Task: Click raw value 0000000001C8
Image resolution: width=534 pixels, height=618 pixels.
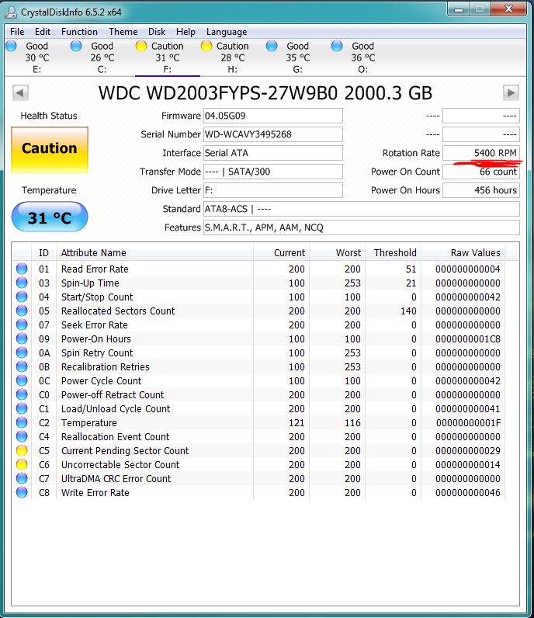Action: coord(468,339)
